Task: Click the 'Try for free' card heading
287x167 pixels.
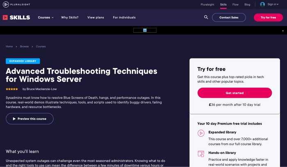Action: pos(212,69)
